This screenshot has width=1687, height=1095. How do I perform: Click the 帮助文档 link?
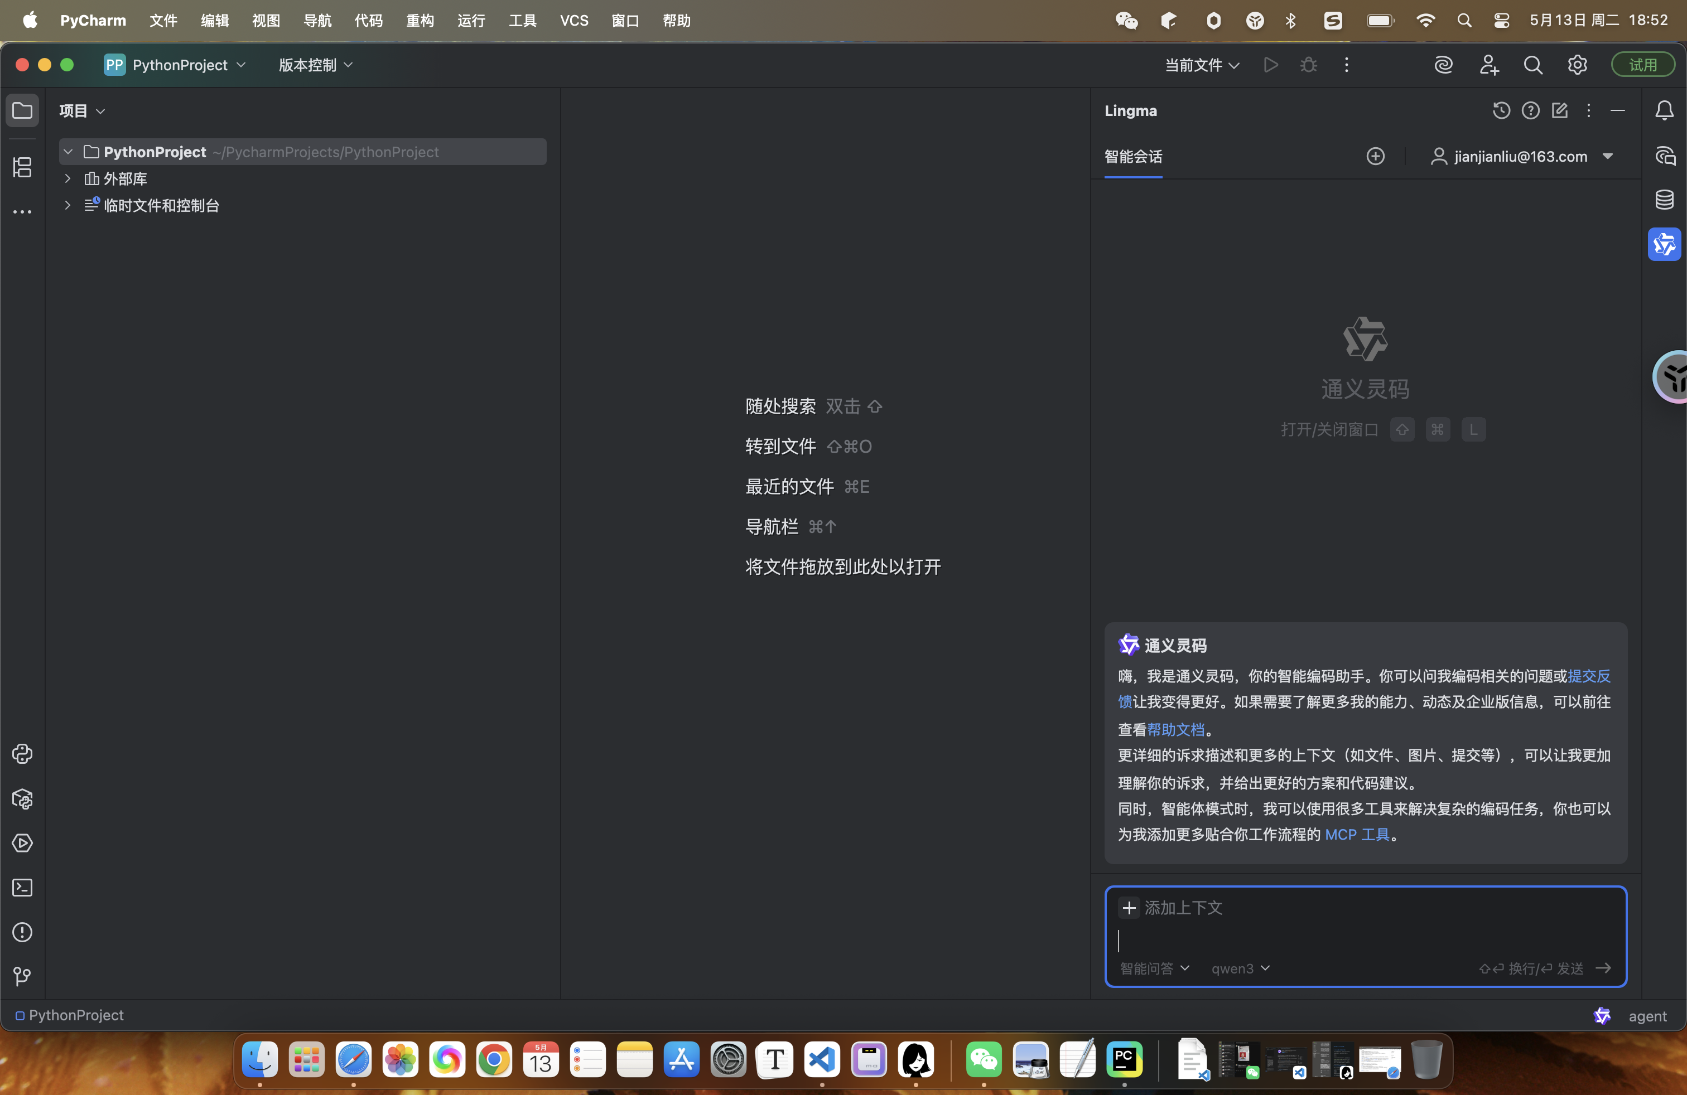click(x=1175, y=729)
